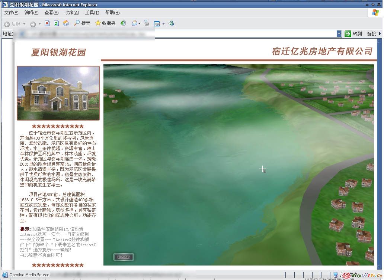The image size is (384, 280).
Task: Expand the address bar dropdown arrow
Action: pyautogui.click(x=339, y=34)
